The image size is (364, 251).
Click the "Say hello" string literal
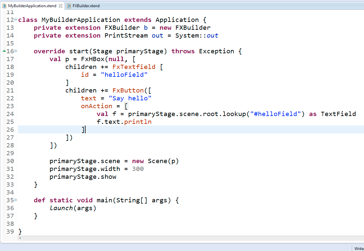coord(130,98)
